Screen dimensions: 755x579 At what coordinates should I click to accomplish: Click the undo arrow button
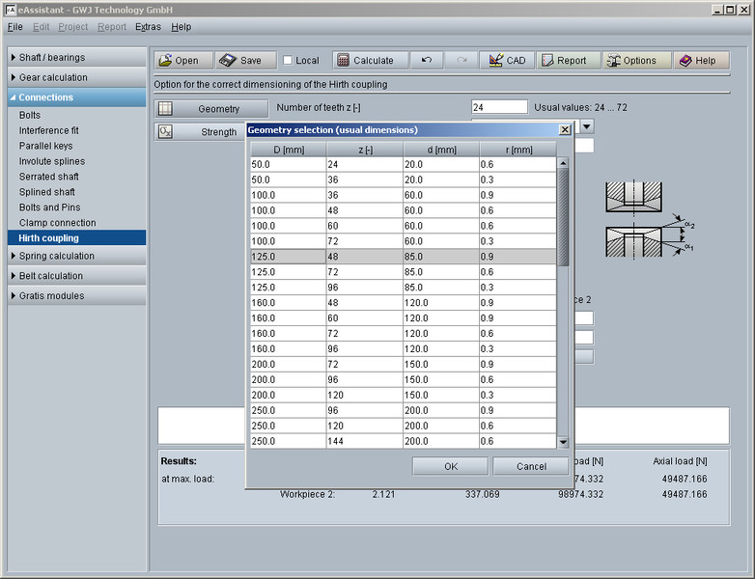(426, 60)
